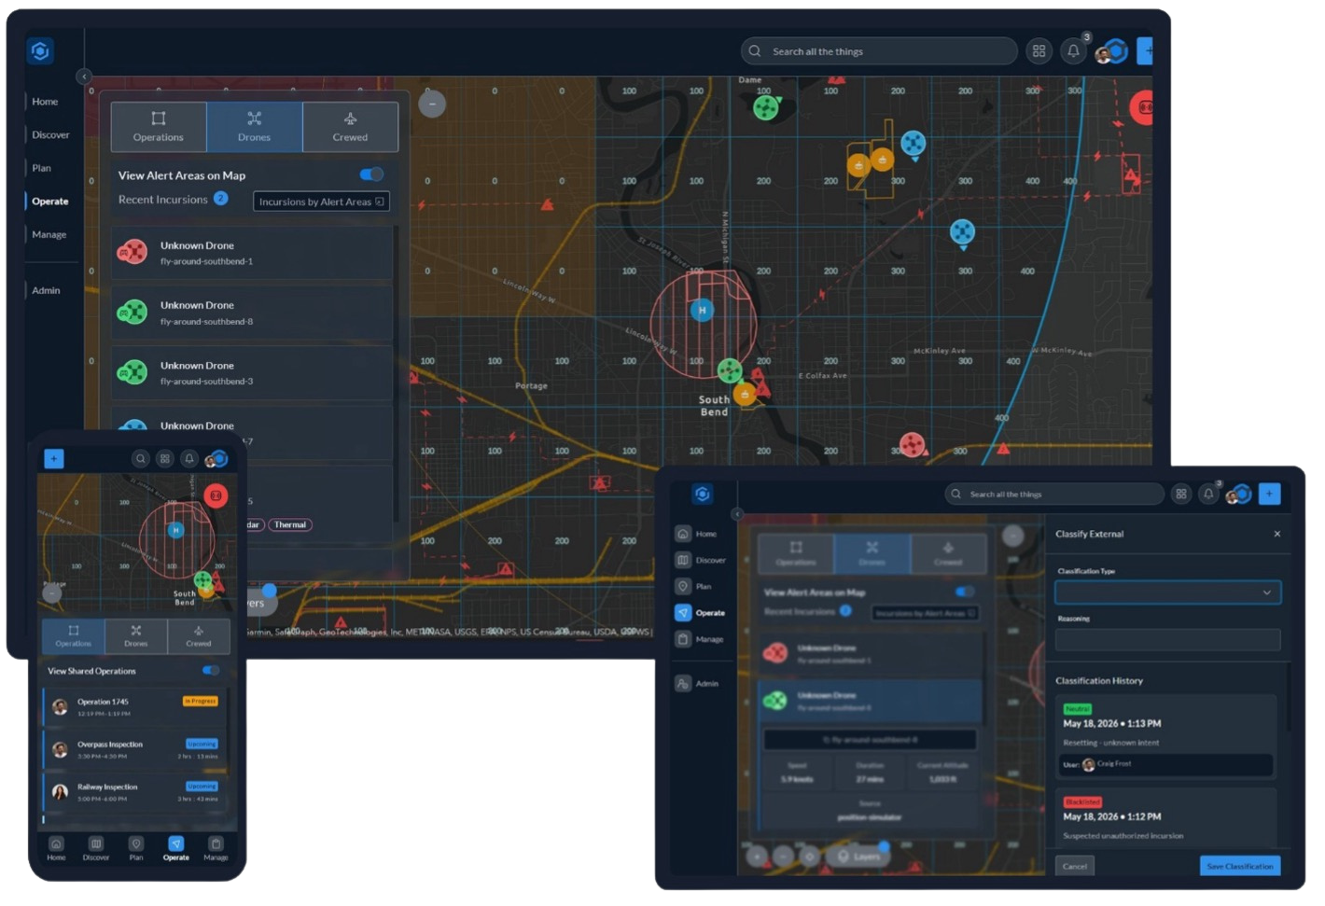This screenshot has height=906, width=1325.
Task: Open Overpass Inspection on the phone list
Action: [x=134, y=749]
